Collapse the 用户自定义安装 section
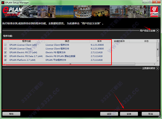 pos(158,31)
